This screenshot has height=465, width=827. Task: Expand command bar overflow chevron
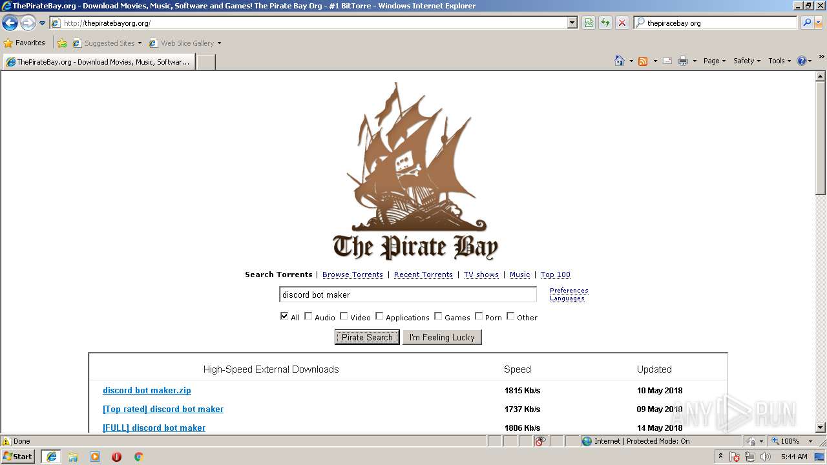click(822, 57)
